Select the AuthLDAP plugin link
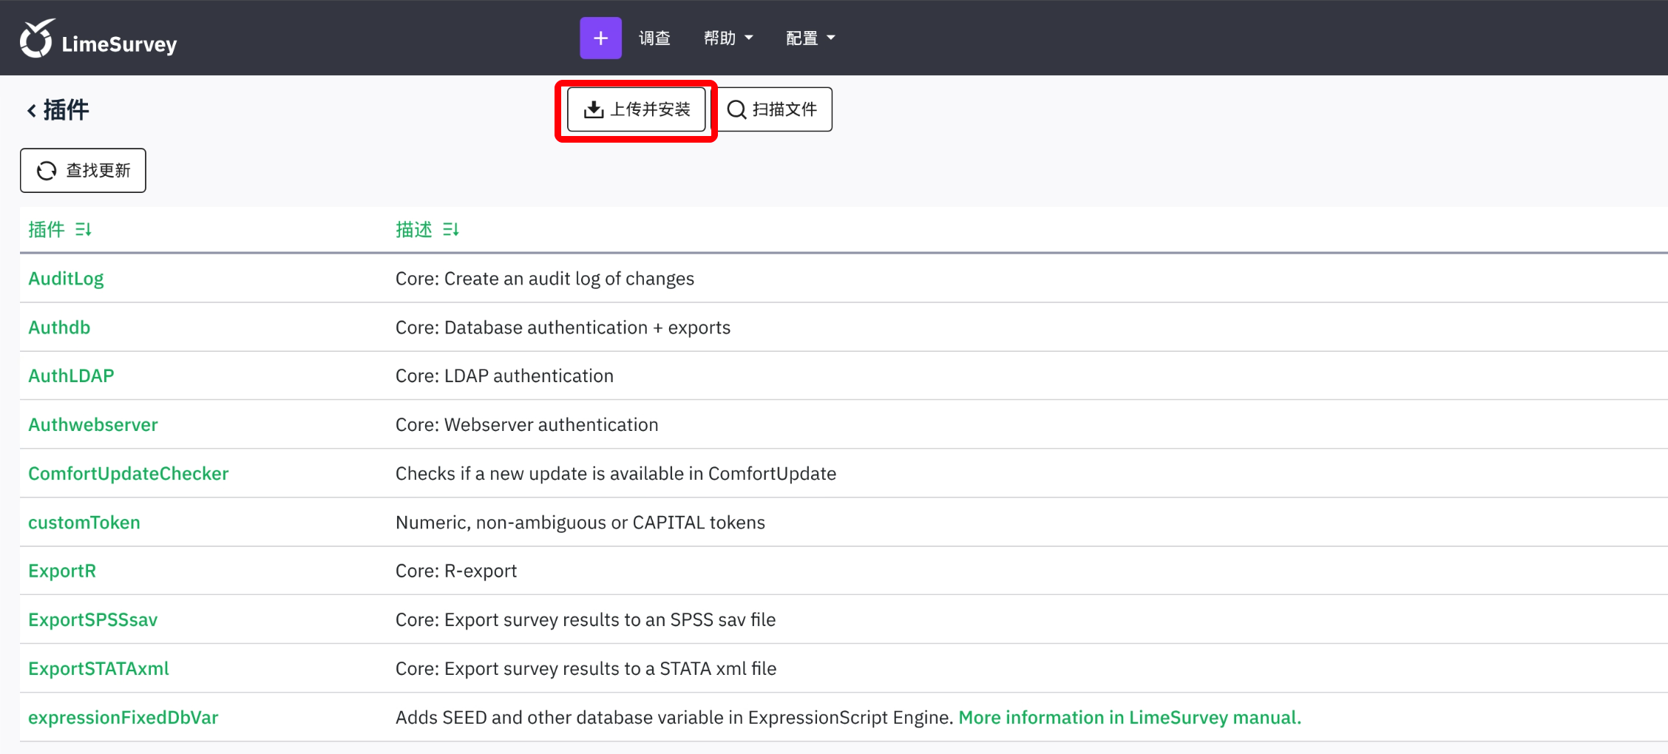 (x=71, y=376)
